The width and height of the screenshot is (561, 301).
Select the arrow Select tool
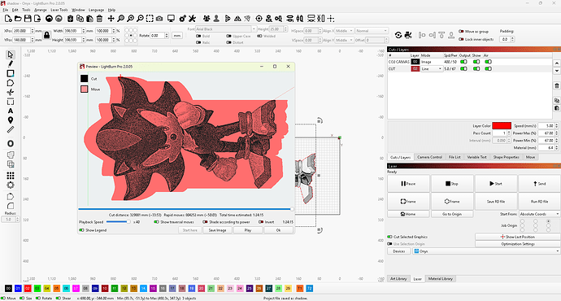click(11, 55)
